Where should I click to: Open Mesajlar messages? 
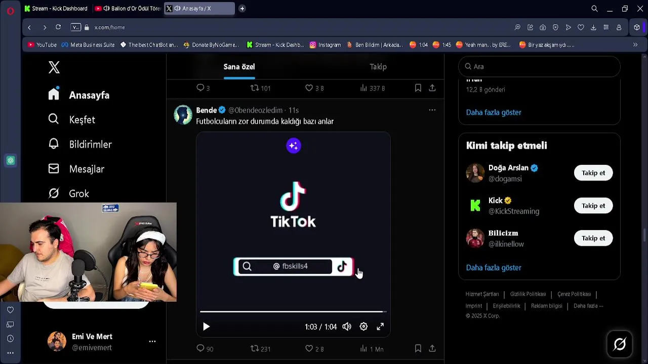click(x=76, y=169)
